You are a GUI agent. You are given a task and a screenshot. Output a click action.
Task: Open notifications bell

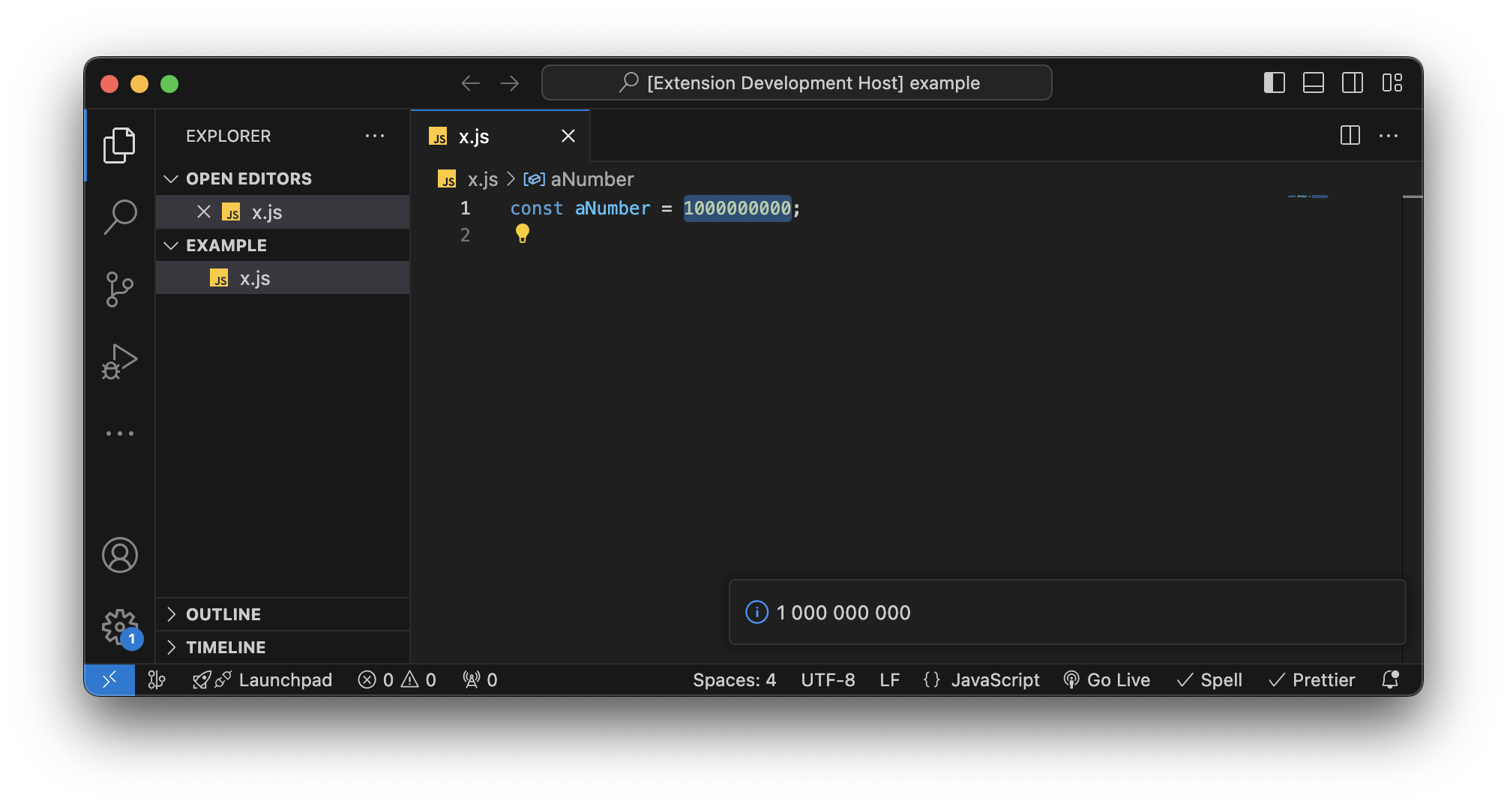[1390, 679]
